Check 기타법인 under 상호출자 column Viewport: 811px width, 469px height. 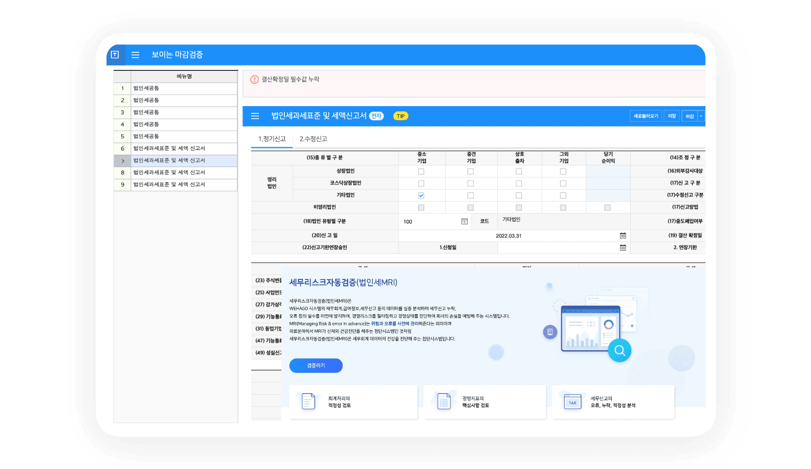pos(519,195)
